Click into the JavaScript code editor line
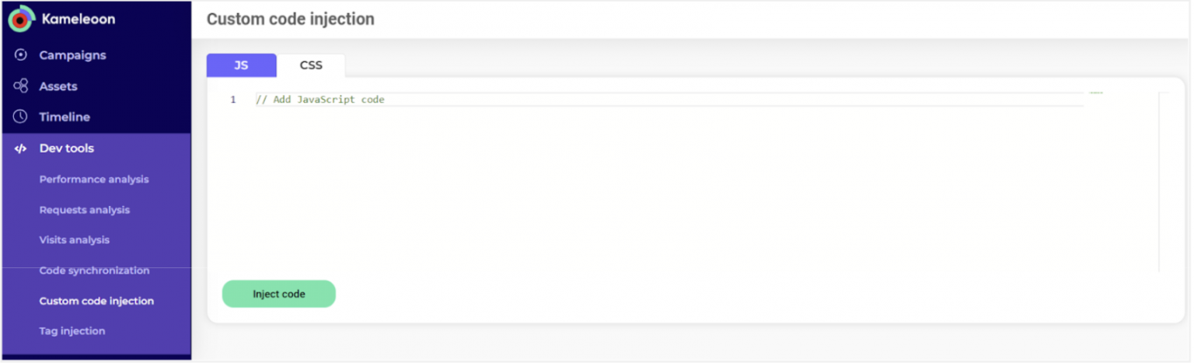This screenshot has height=363, width=1194. (622, 100)
